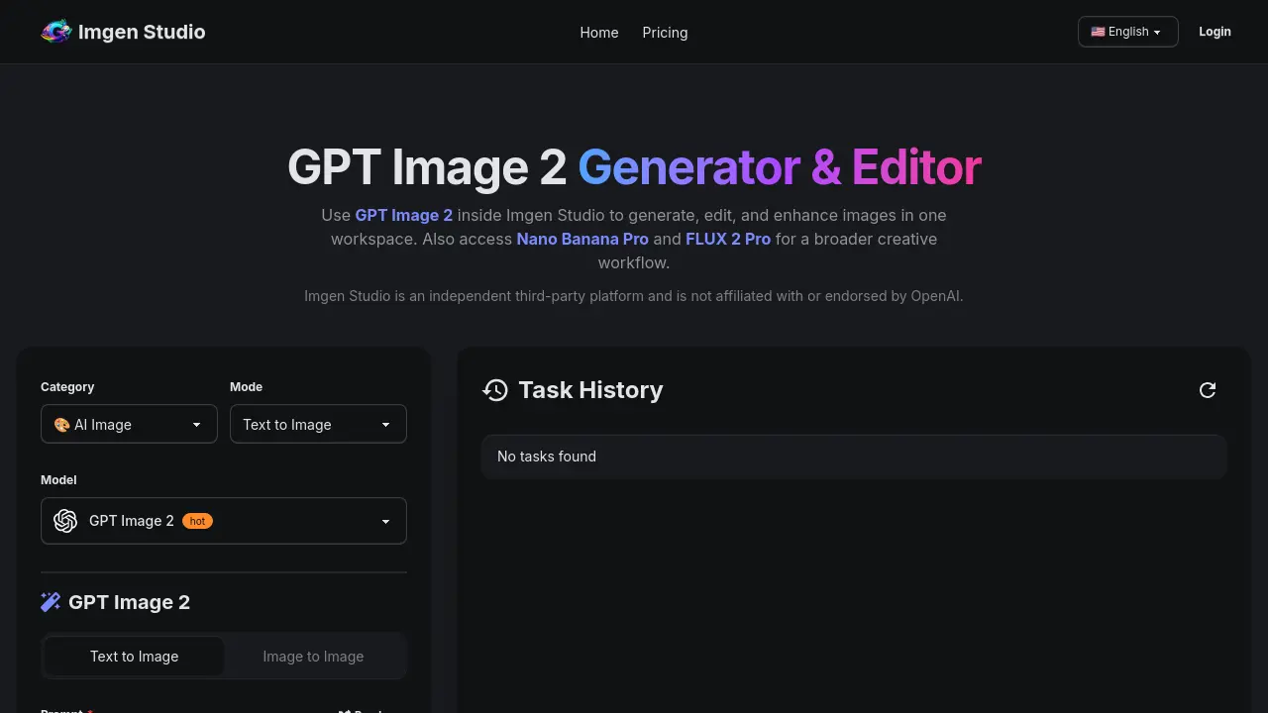Switch to the Image to Image tab
The image size is (1268, 713).
pos(313,657)
